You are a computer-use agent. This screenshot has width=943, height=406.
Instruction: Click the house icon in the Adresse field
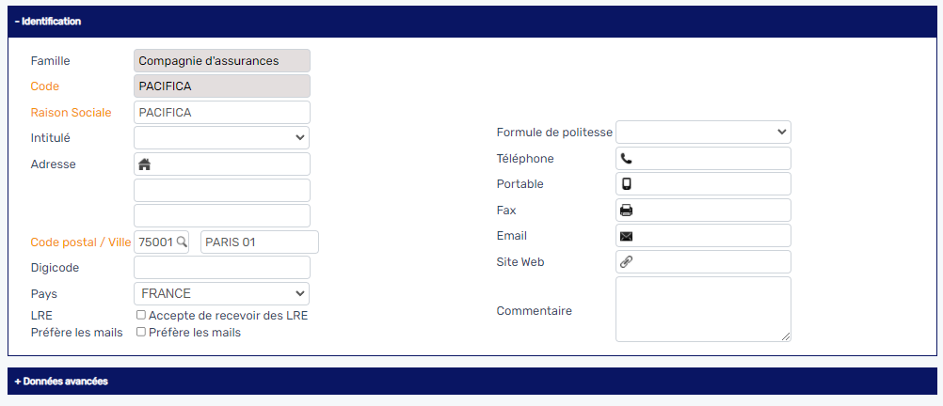tap(144, 164)
